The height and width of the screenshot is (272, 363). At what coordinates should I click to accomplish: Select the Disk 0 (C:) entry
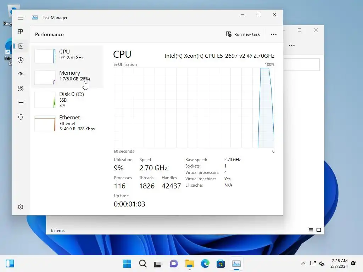tap(67, 100)
